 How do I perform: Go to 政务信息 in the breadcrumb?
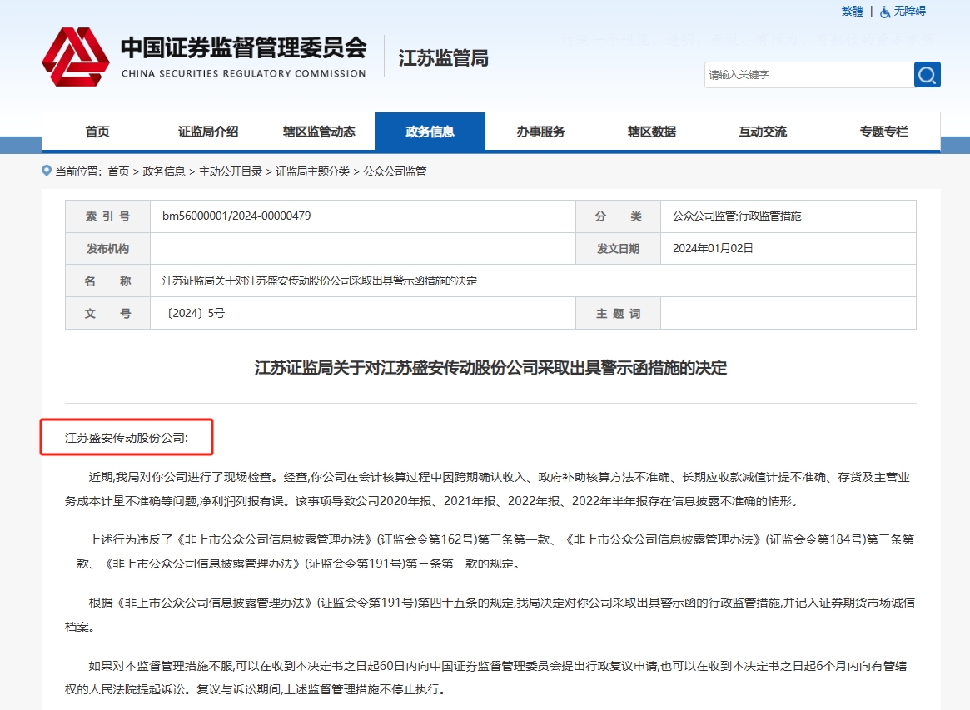pos(164,171)
